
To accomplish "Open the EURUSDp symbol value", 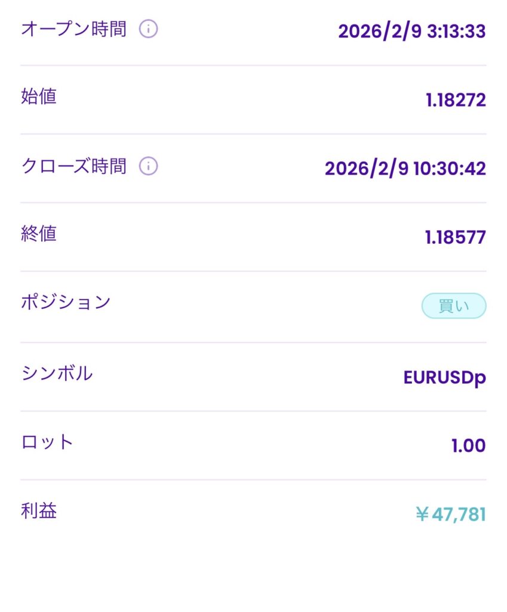I will pyautogui.click(x=444, y=378).
